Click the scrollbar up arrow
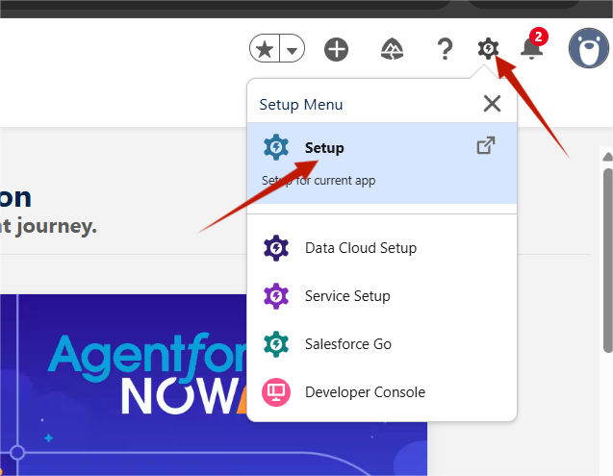 tap(606, 155)
